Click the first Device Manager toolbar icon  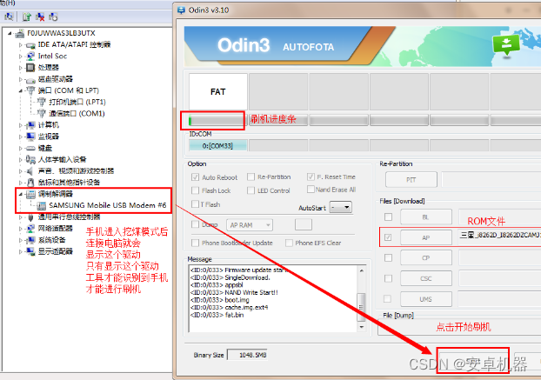coord(9,17)
